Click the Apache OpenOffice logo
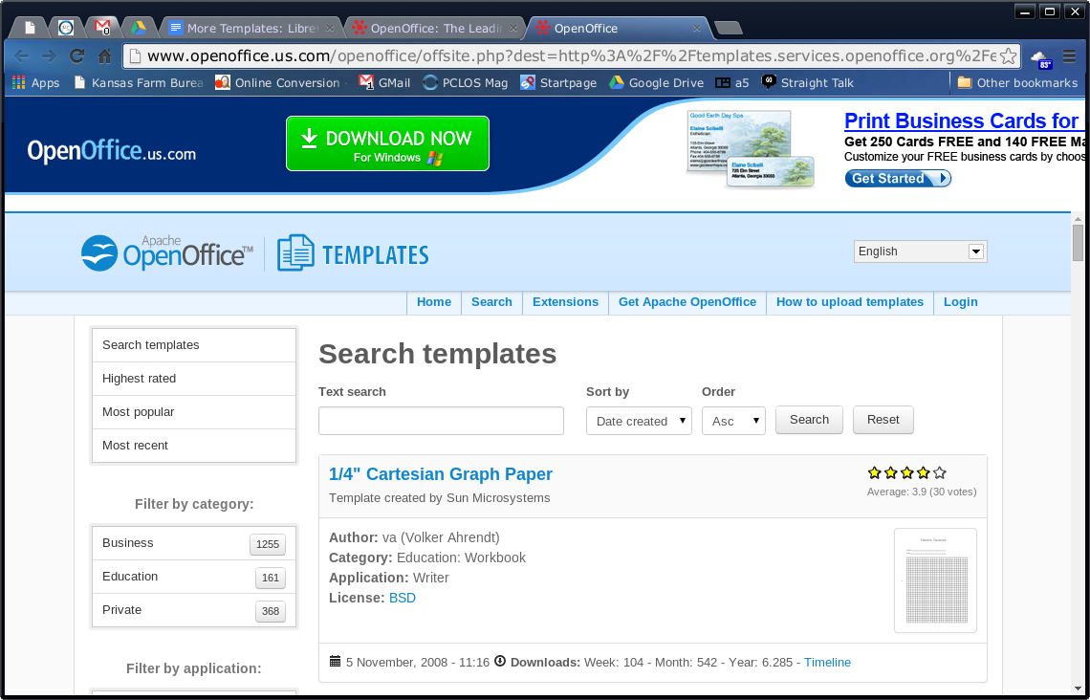1090x700 pixels. point(166,253)
